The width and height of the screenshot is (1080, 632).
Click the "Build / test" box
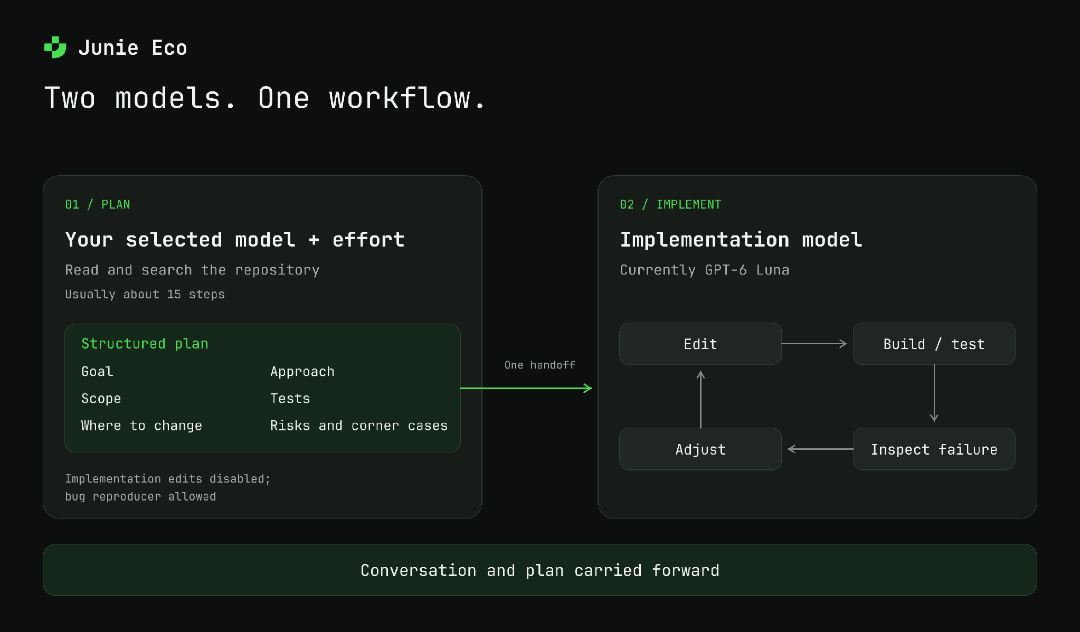point(934,344)
